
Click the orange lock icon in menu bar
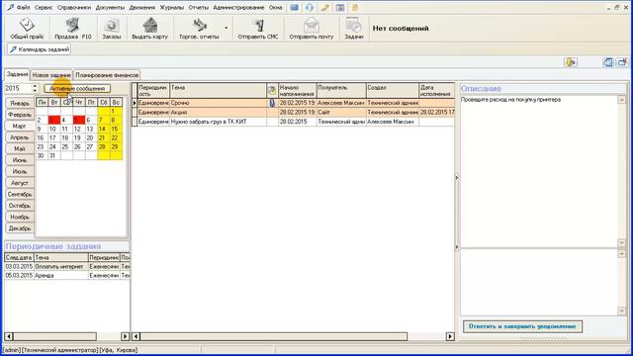pyautogui.click(x=355, y=7)
